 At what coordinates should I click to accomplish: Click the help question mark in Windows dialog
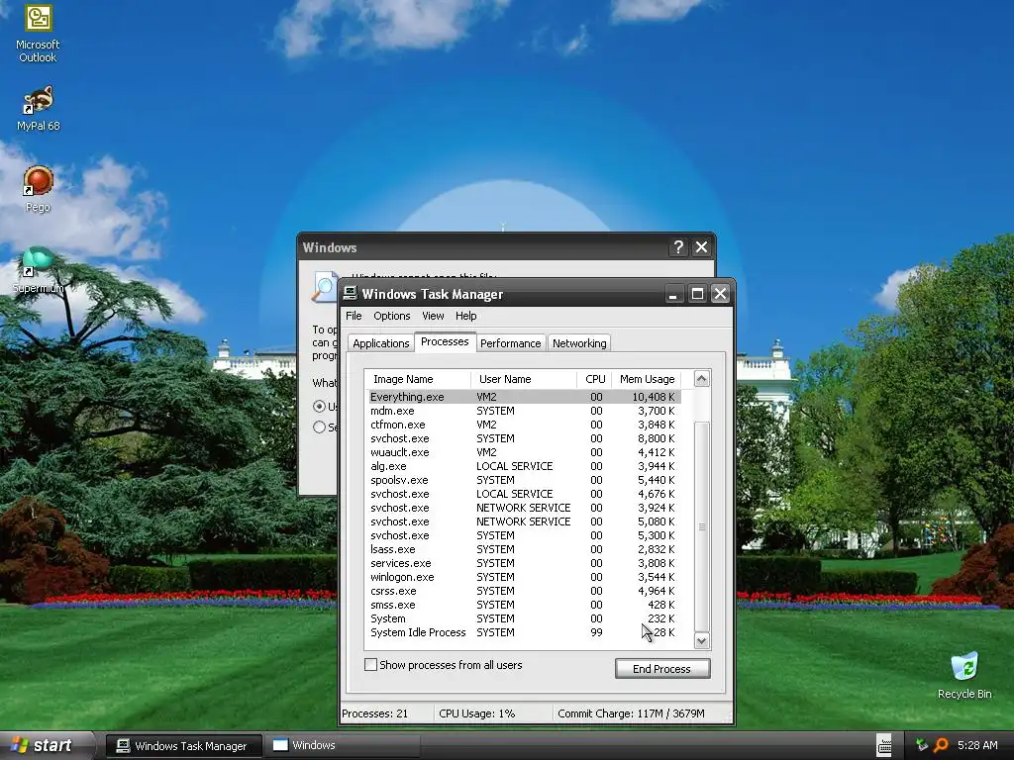677,246
